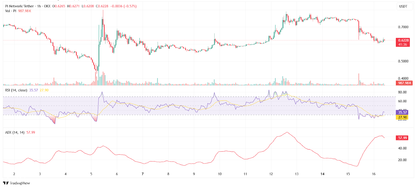Click the ADX legend value 57.99
Screen dimensions: 417x188
31,133
